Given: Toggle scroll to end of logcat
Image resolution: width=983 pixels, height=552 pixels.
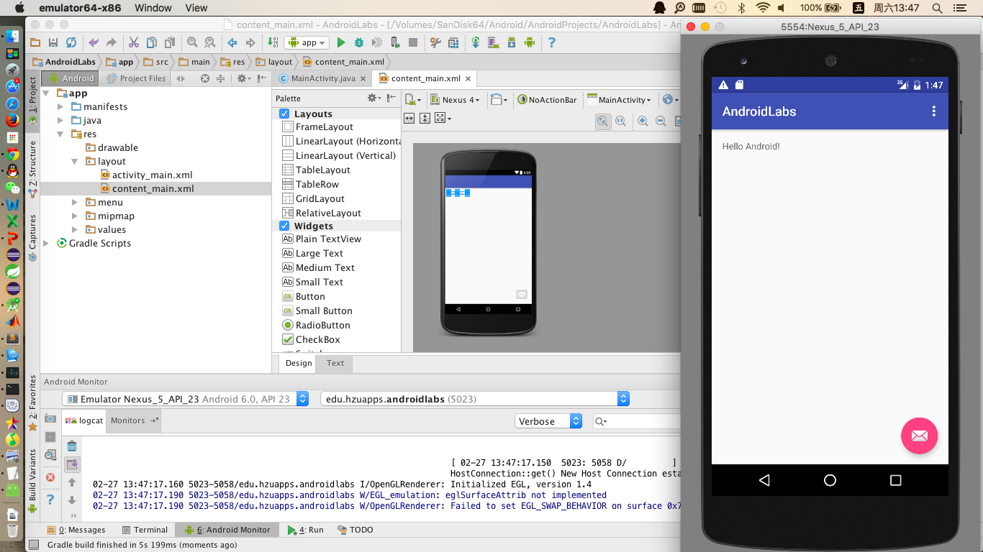Looking at the screenshot, I should pyautogui.click(x=72, y=464).
